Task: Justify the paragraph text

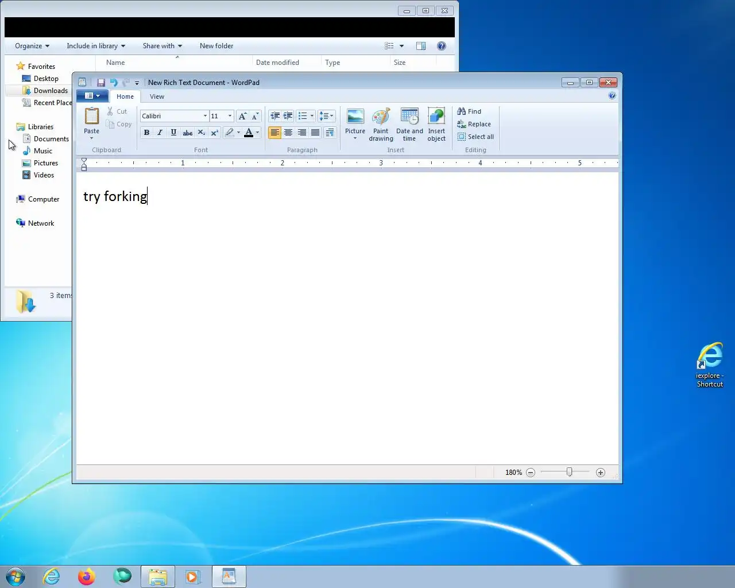Action: tap(315, 133)
